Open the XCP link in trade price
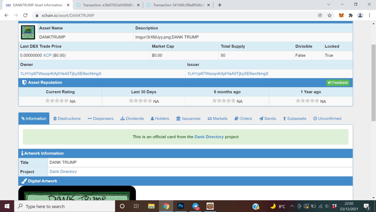 [47, 55]
